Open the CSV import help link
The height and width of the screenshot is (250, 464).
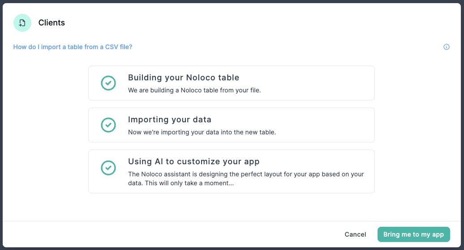pyautogui.click(x=73, y=47)
